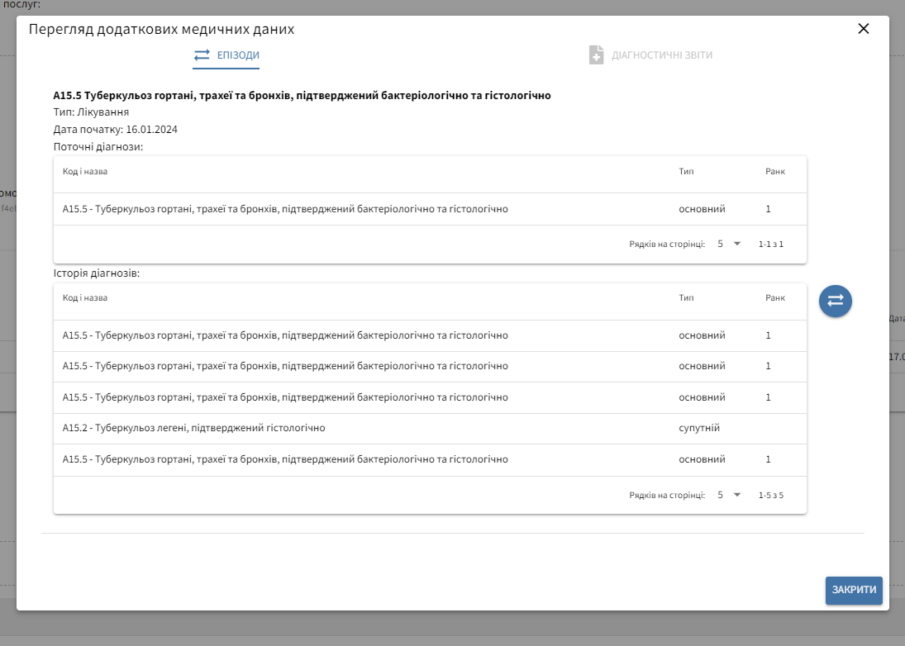Open rows-per-page dropdown in Поточні діагнози table
Viewport: 905px width, 646px height.
[729, 245]
